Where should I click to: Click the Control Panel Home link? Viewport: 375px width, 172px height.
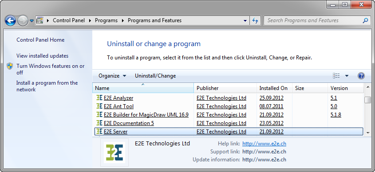click(x=40, y=40)
